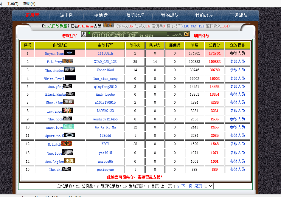Click the Nsync.Team clan logo badge
Screen dimensions: 281x197
pyautogui.click(x=69, y=53)
